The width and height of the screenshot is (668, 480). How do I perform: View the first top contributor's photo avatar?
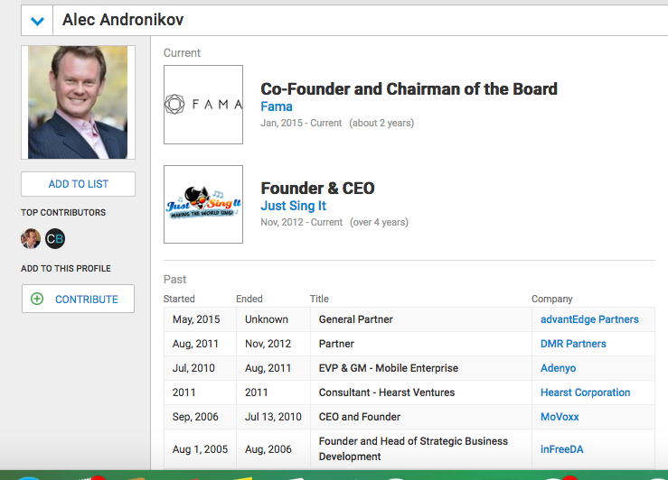31,239
